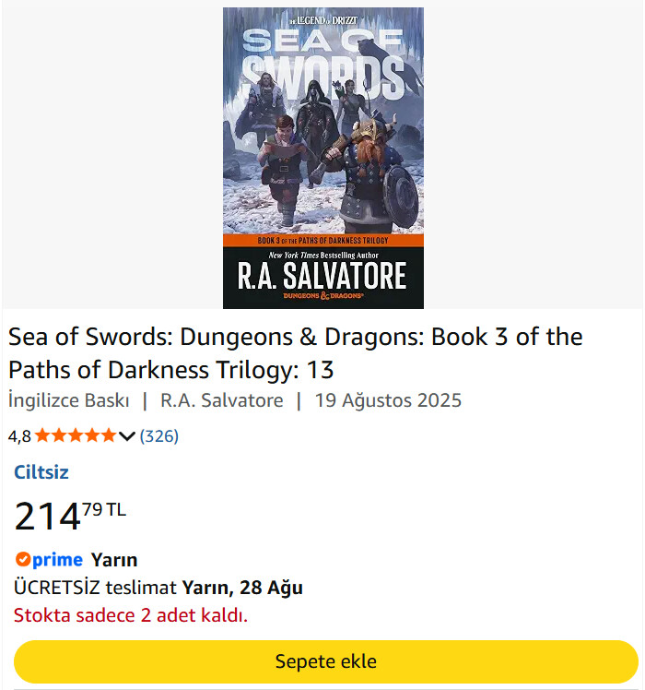
Task: Add the book with Sepete ekle button
Action: click(x=326, y=661)
